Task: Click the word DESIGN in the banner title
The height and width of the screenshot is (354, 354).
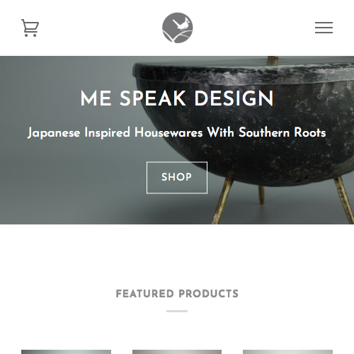Action: tap(234, 98)
